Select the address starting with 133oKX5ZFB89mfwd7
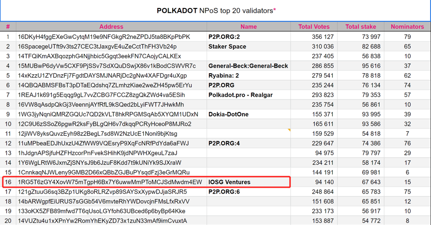 pyautogui.click(x=101, y=211)
